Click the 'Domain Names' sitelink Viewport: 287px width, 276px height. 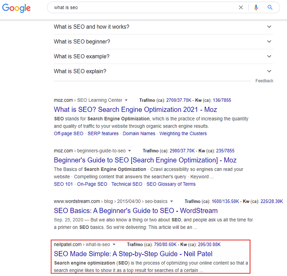pos(139,133)
